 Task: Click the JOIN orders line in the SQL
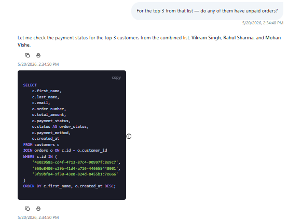point(65,150)
